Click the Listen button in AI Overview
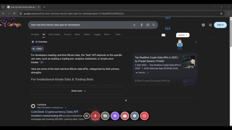This screenshot has height=130, width=232. [x=37, y=48]
